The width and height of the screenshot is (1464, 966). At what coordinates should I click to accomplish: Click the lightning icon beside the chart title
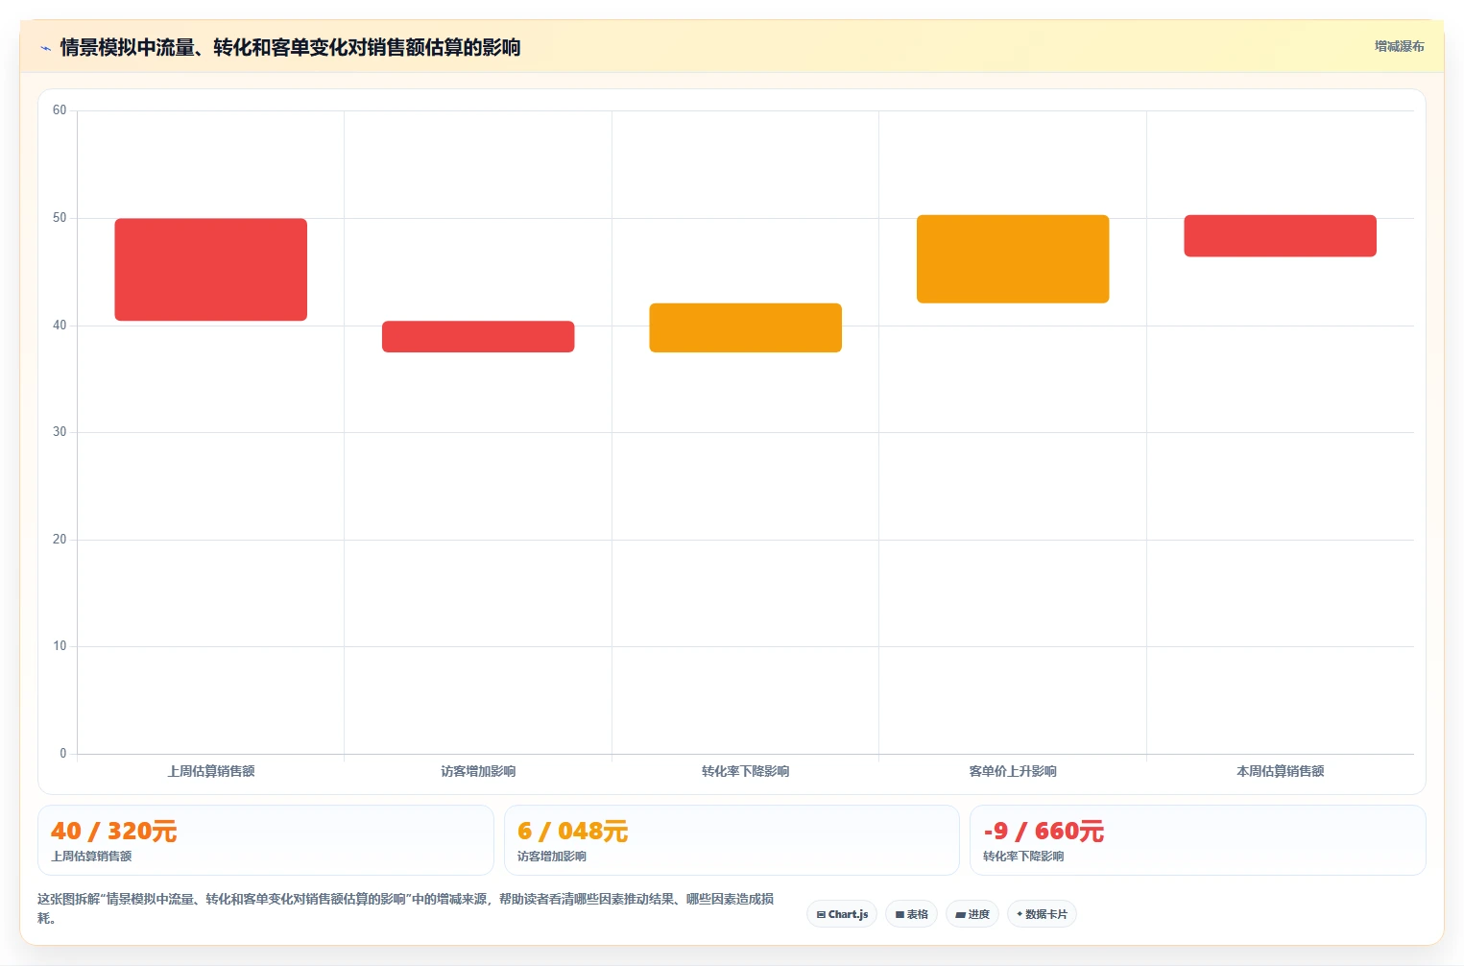[x=45, y=47]
